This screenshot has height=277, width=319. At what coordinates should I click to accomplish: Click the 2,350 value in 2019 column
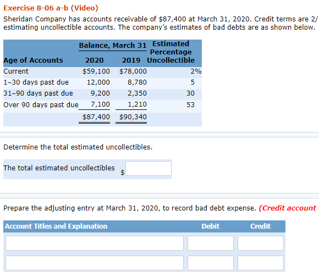[137, 93]
